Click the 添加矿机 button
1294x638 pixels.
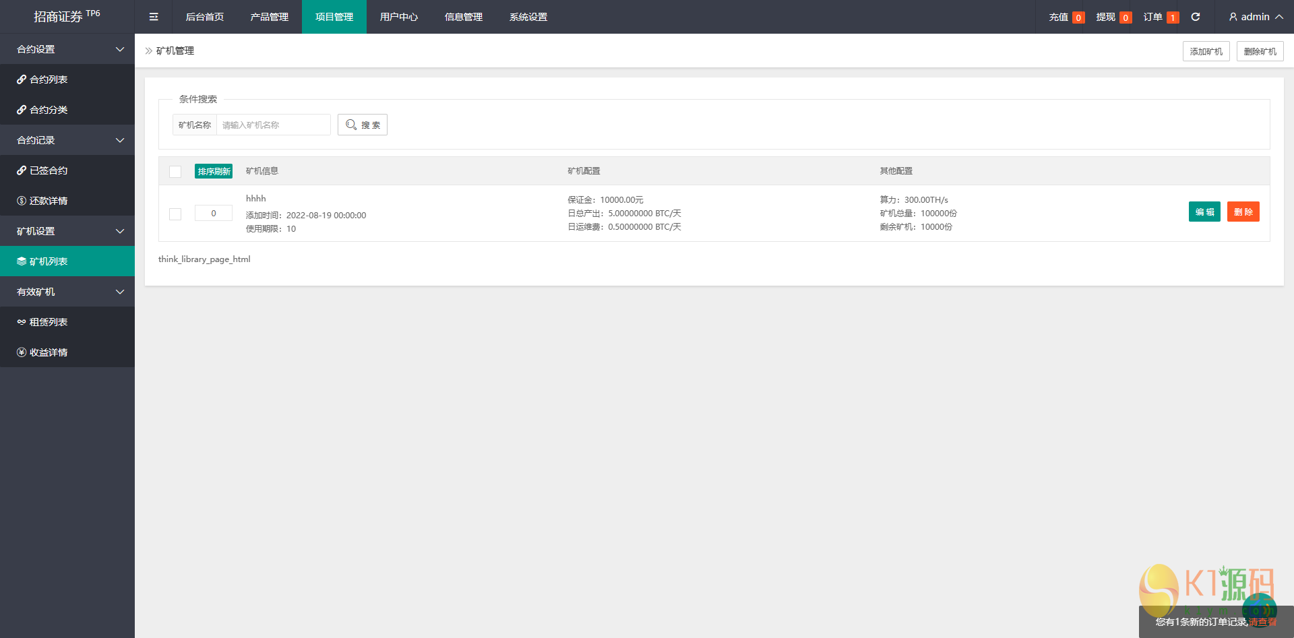(1206, 51)
